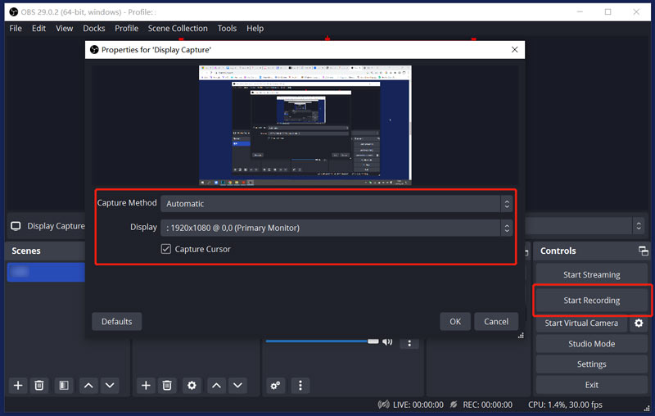Open source properties gear icon
The image size is (655, 416).
click(192, 385)
